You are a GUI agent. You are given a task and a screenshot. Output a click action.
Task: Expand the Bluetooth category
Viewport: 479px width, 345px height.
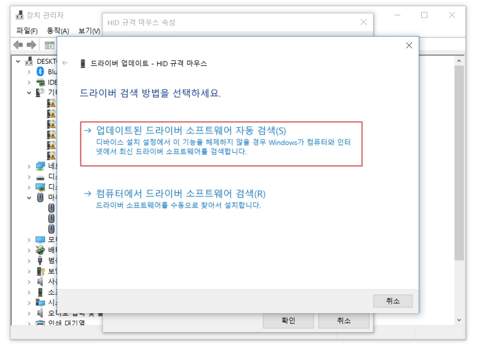click(29, 72)
